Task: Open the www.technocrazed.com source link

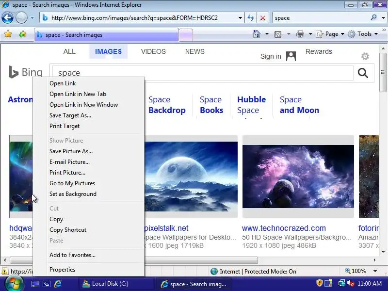Action: 284,228
